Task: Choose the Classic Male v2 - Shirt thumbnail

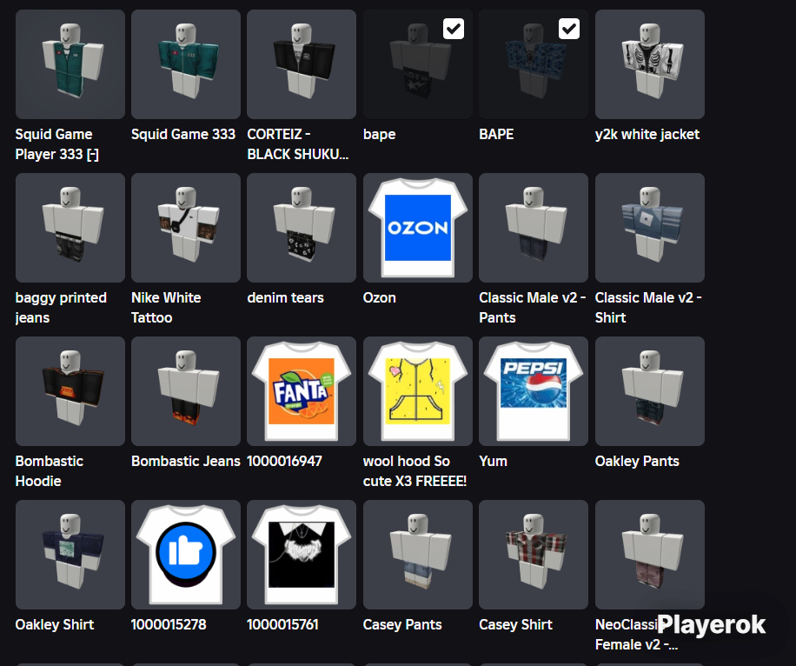Action: pos(650,228)
